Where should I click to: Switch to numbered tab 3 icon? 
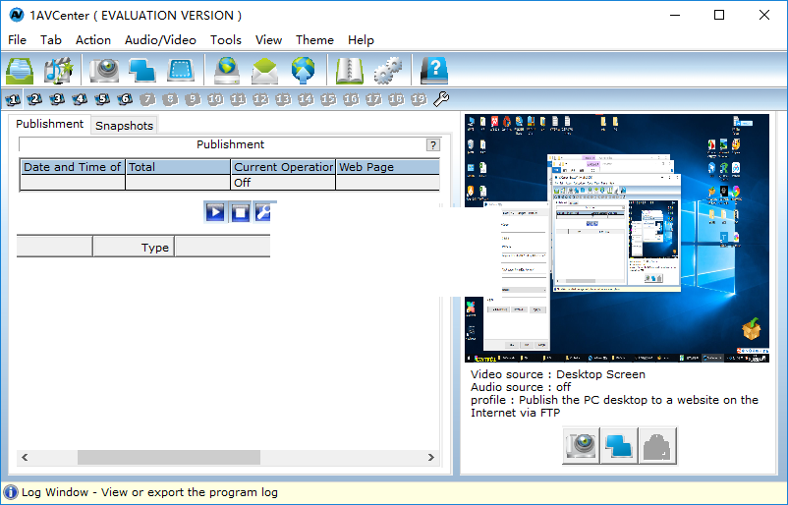point(57,99)
